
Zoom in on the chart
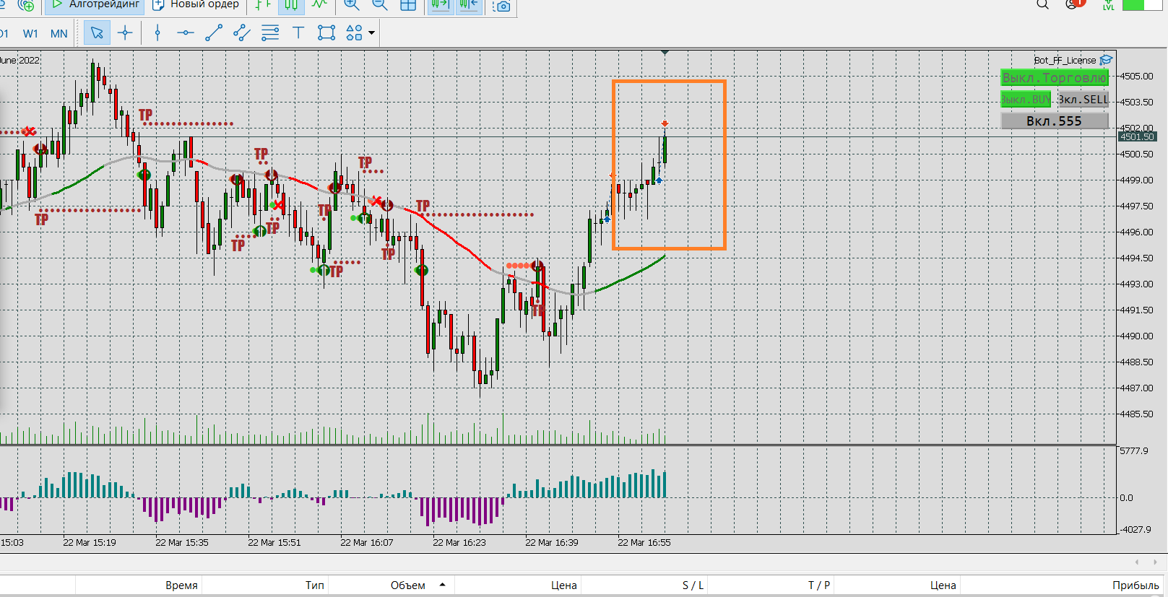[352, 5]
